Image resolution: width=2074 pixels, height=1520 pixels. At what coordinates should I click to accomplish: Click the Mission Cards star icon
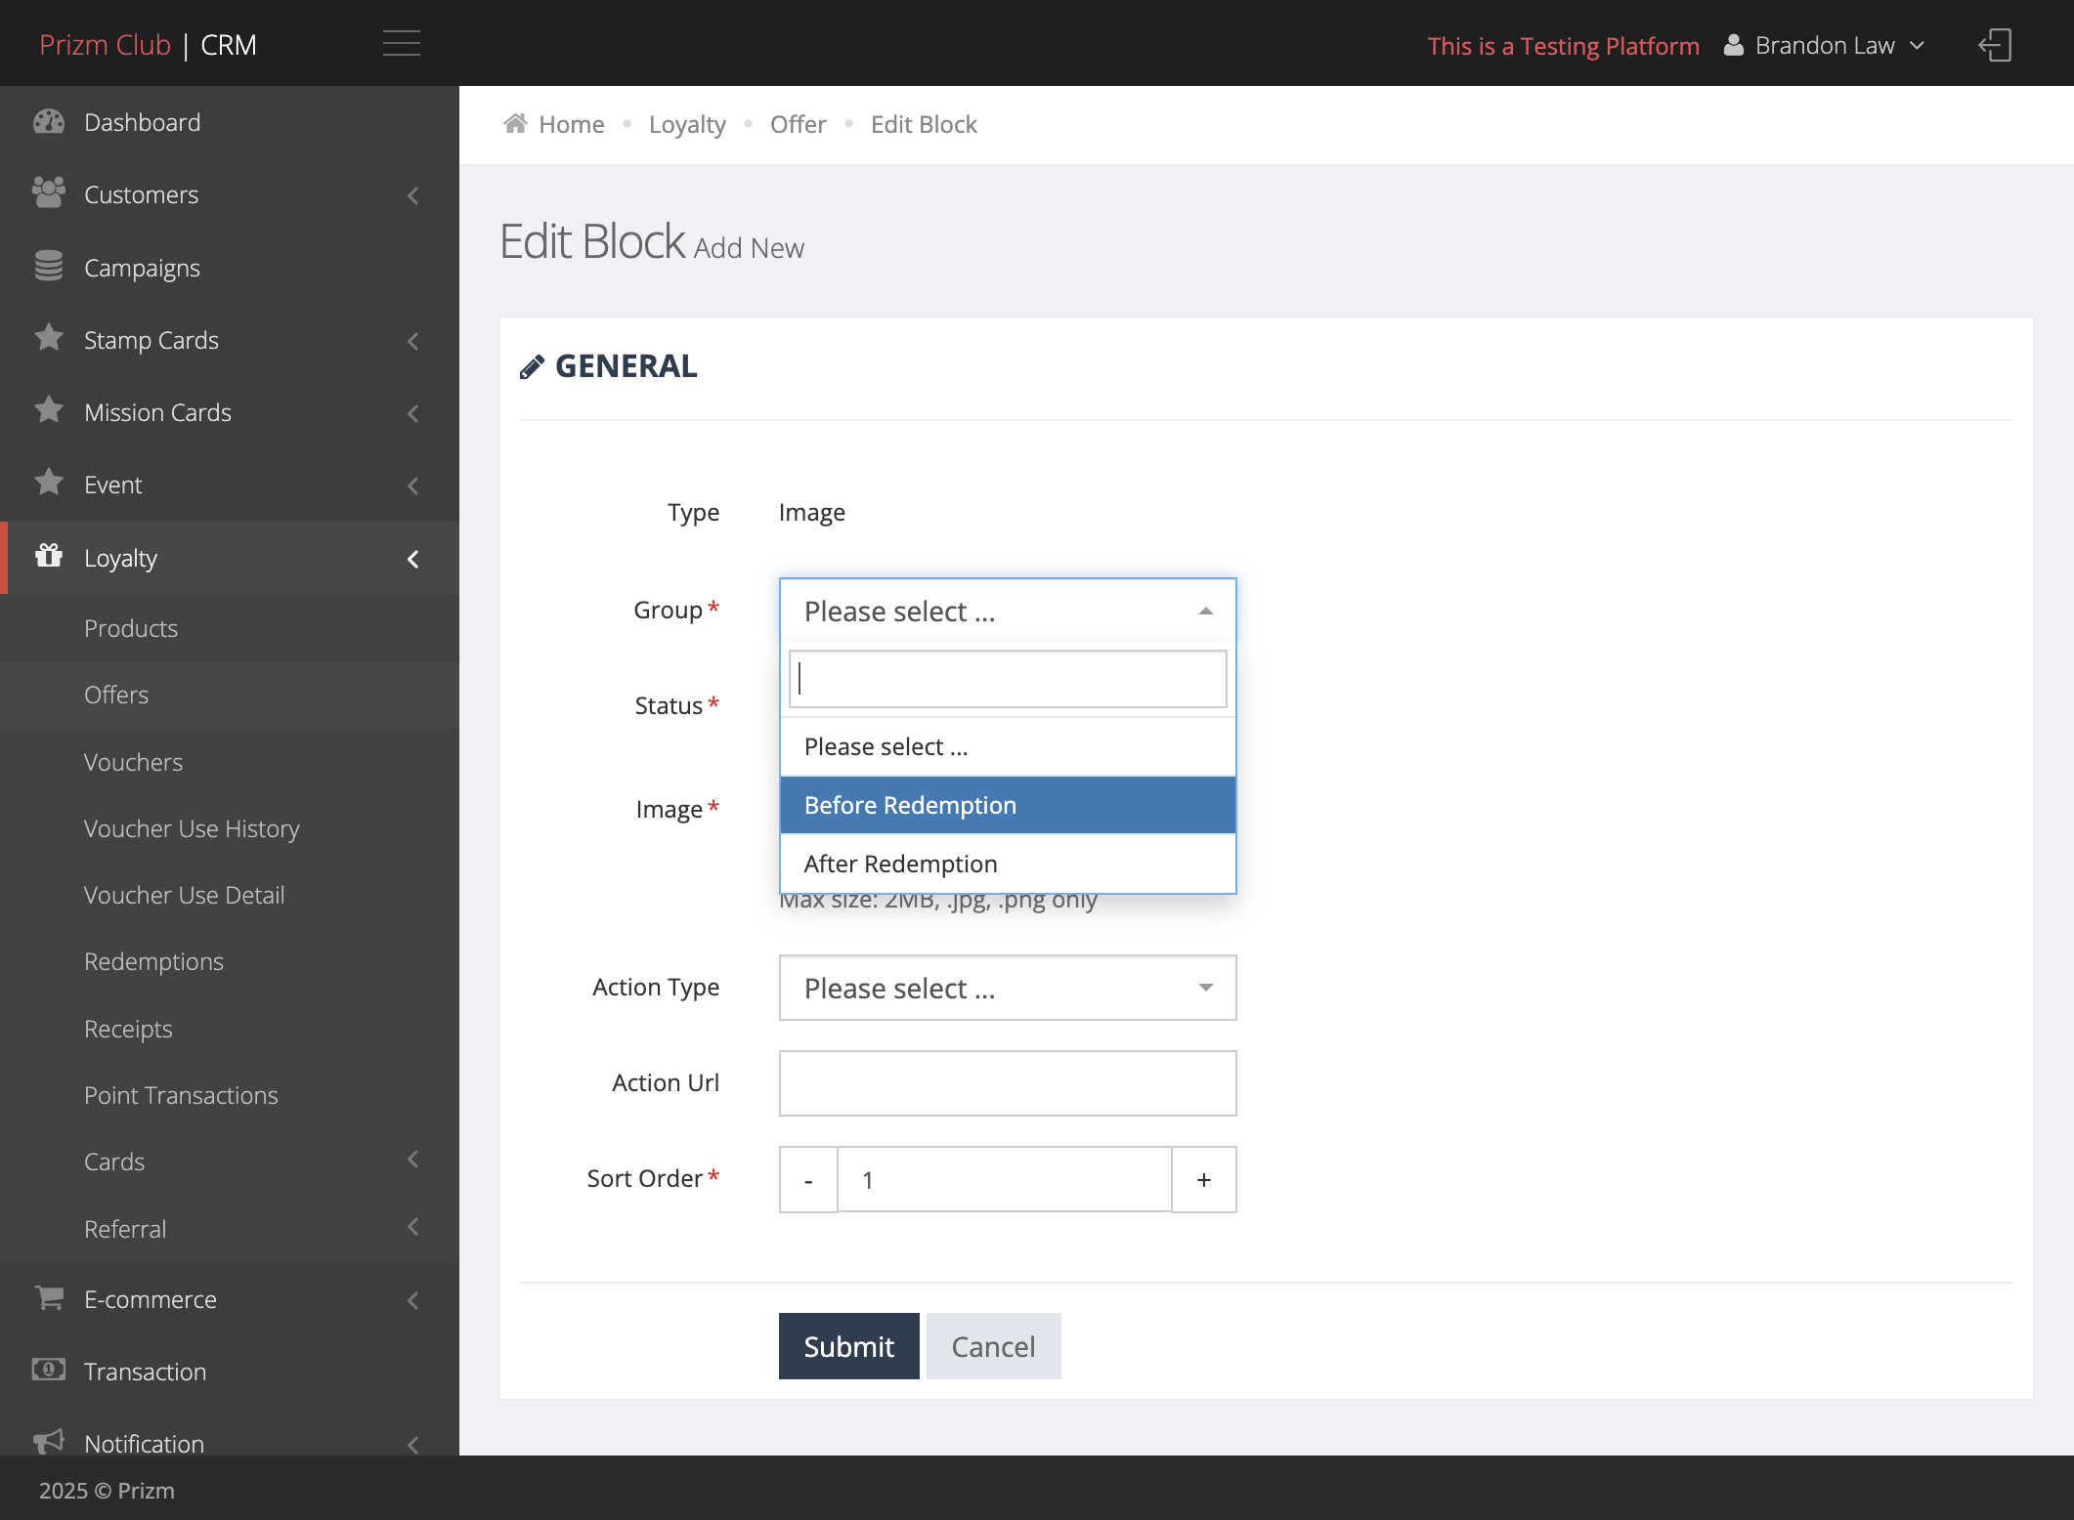click(49, 410)
